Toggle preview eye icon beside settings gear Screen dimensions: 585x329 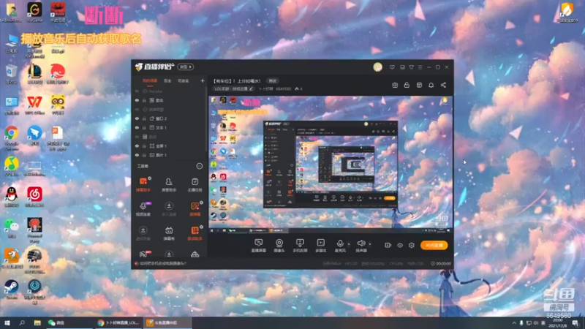click(400, 245)
